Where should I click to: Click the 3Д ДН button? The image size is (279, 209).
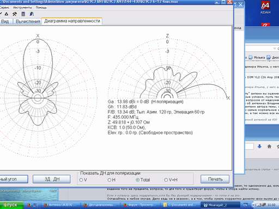click(52, 179)
